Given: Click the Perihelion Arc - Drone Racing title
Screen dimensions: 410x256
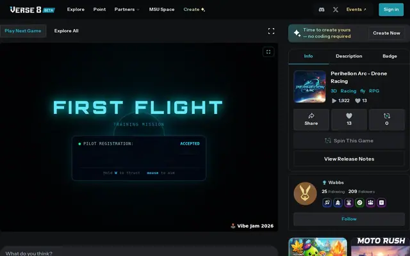Looking at the screenshot, I should (x=359, y=77).
